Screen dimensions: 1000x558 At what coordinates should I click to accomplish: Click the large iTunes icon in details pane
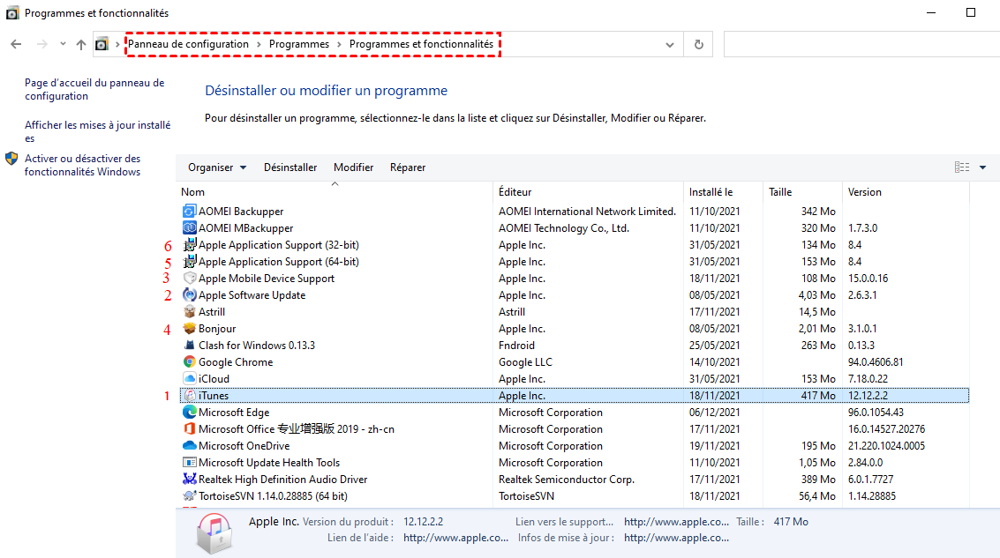[x=214, y=533]
